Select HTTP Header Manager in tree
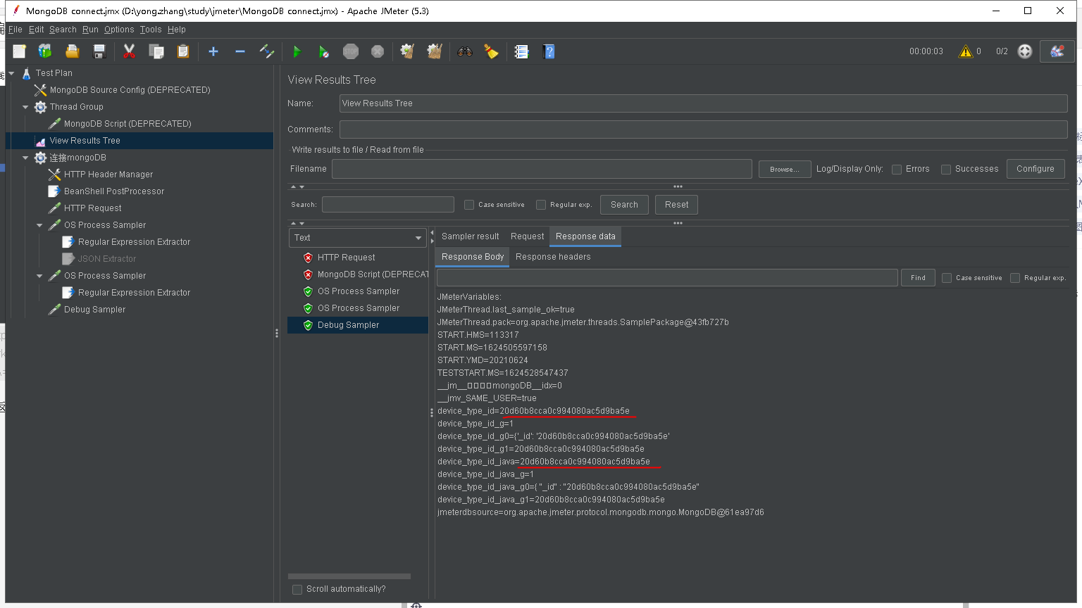 click(108, 175)
